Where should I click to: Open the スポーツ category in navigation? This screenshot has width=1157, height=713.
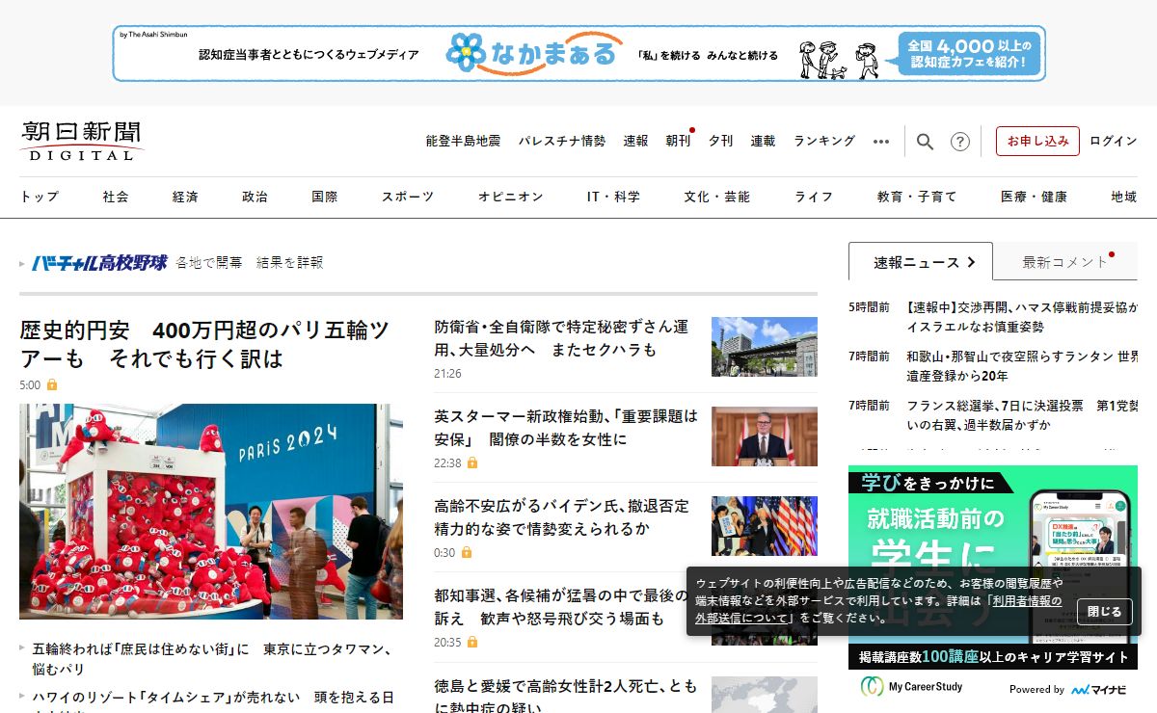click(x=408, y=197)
